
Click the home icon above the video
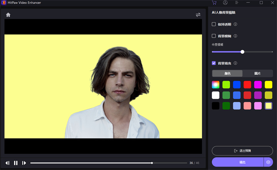point(8,15)
